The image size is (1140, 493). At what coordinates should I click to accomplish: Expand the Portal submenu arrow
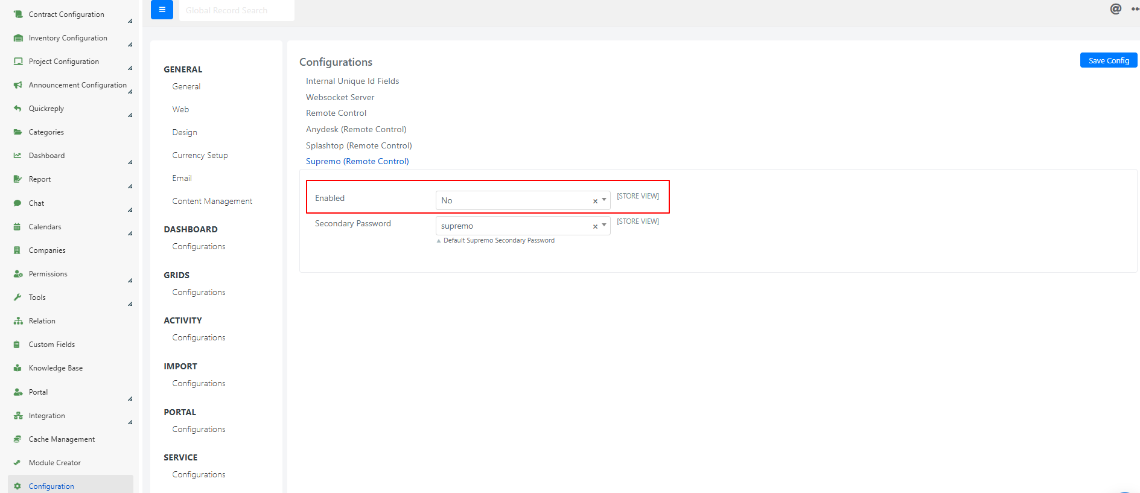coord(130,399)
